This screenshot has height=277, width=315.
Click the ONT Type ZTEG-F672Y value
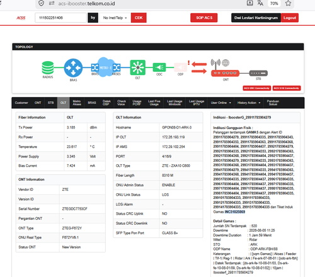click(x=72, y=228)
